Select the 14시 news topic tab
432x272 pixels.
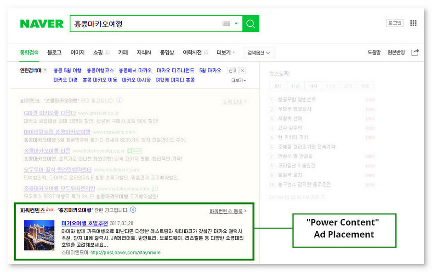click(313, 86)
